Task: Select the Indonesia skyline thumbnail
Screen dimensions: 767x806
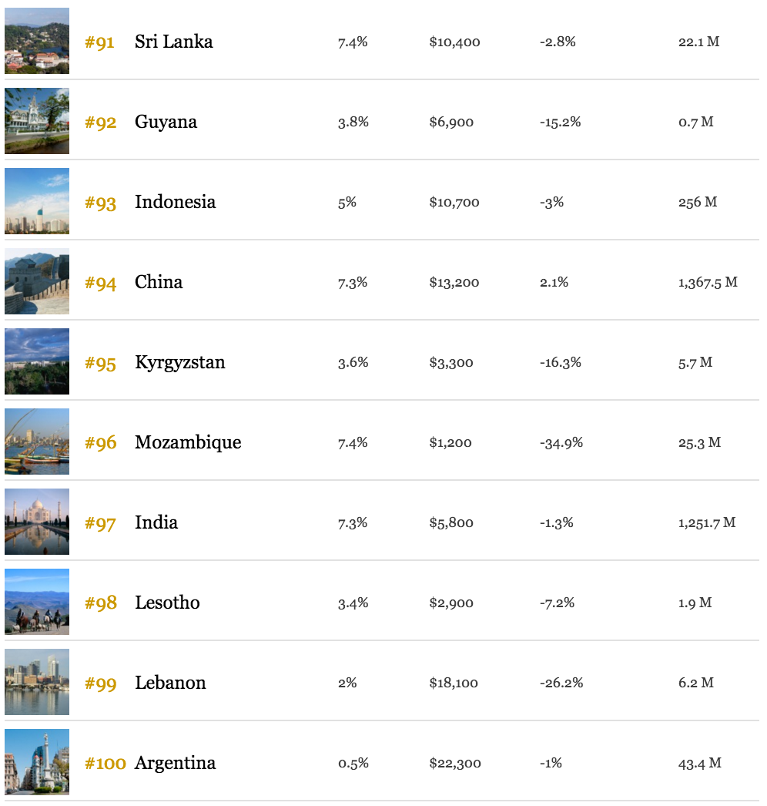Action: pos(37,202)
